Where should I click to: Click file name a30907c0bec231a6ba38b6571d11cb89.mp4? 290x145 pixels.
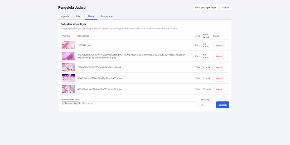click(99, 89)
